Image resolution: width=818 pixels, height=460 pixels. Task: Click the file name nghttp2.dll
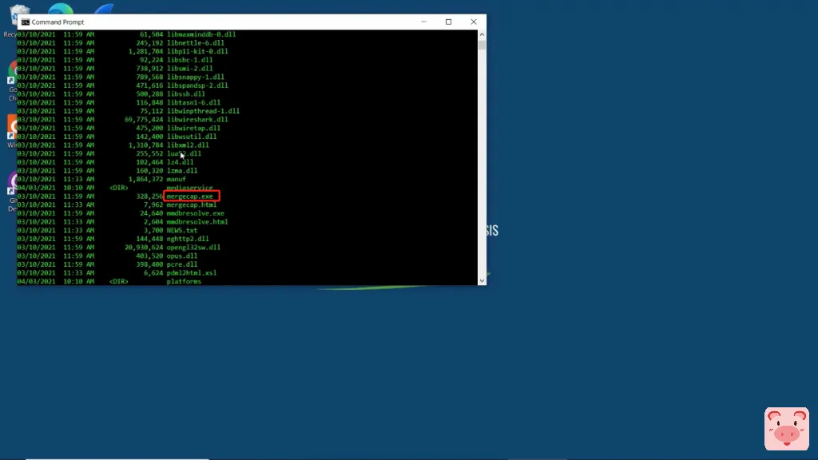(x=188, y=239)
